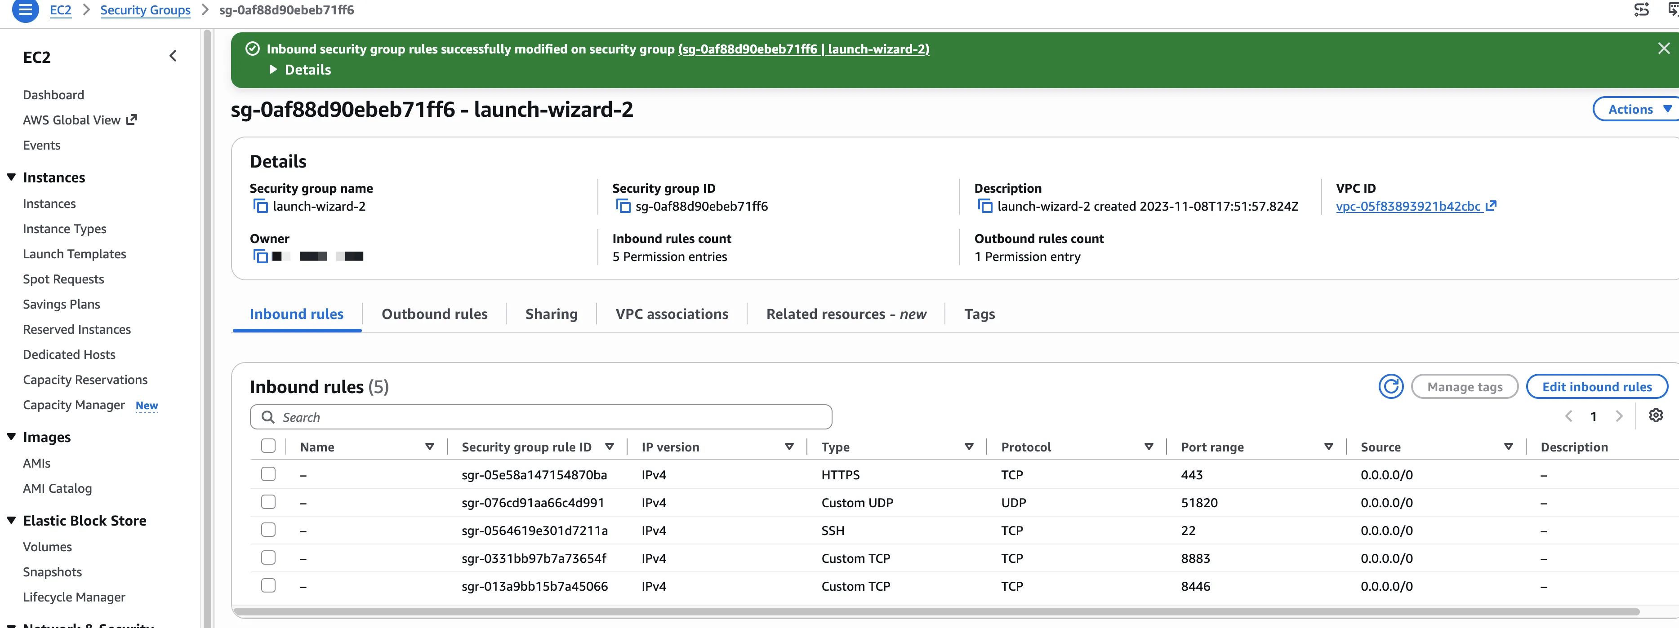Sort by Name column arrow
This screenshot has width=1679, height=628.
coord(429,447)
